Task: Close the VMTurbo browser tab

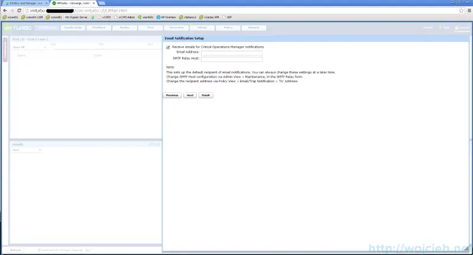Action: click(93, 4)
